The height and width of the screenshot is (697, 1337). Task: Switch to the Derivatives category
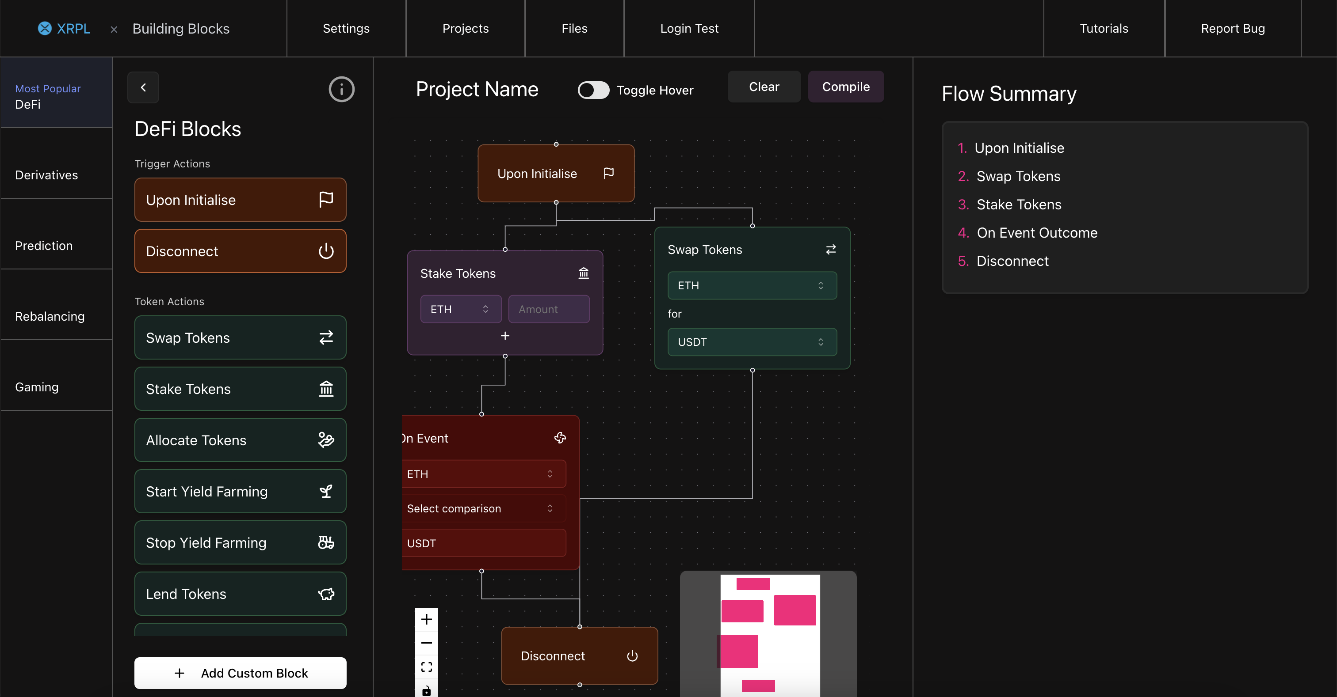[x=47, y=175]
